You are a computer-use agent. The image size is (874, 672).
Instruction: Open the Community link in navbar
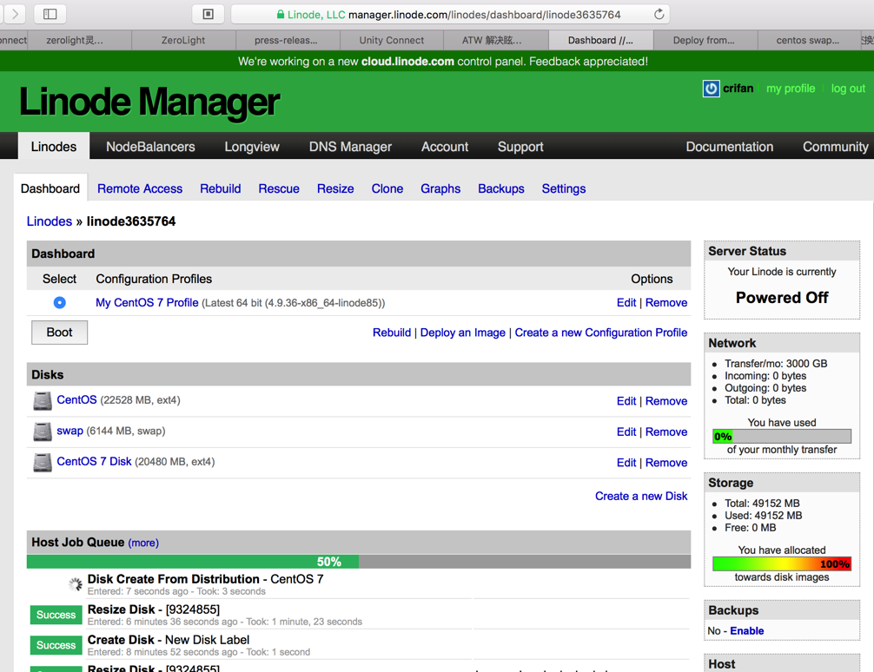pos(835,147)
